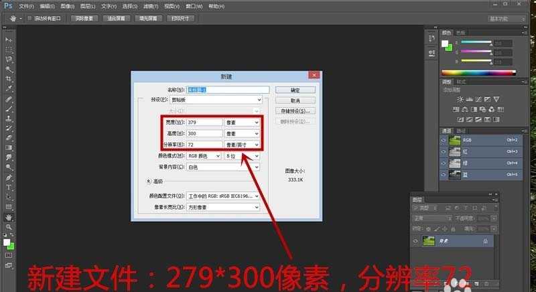The width and height of the screenshot is (536, 292).
Task: Click the 存储预设 button
Action: 295,111
